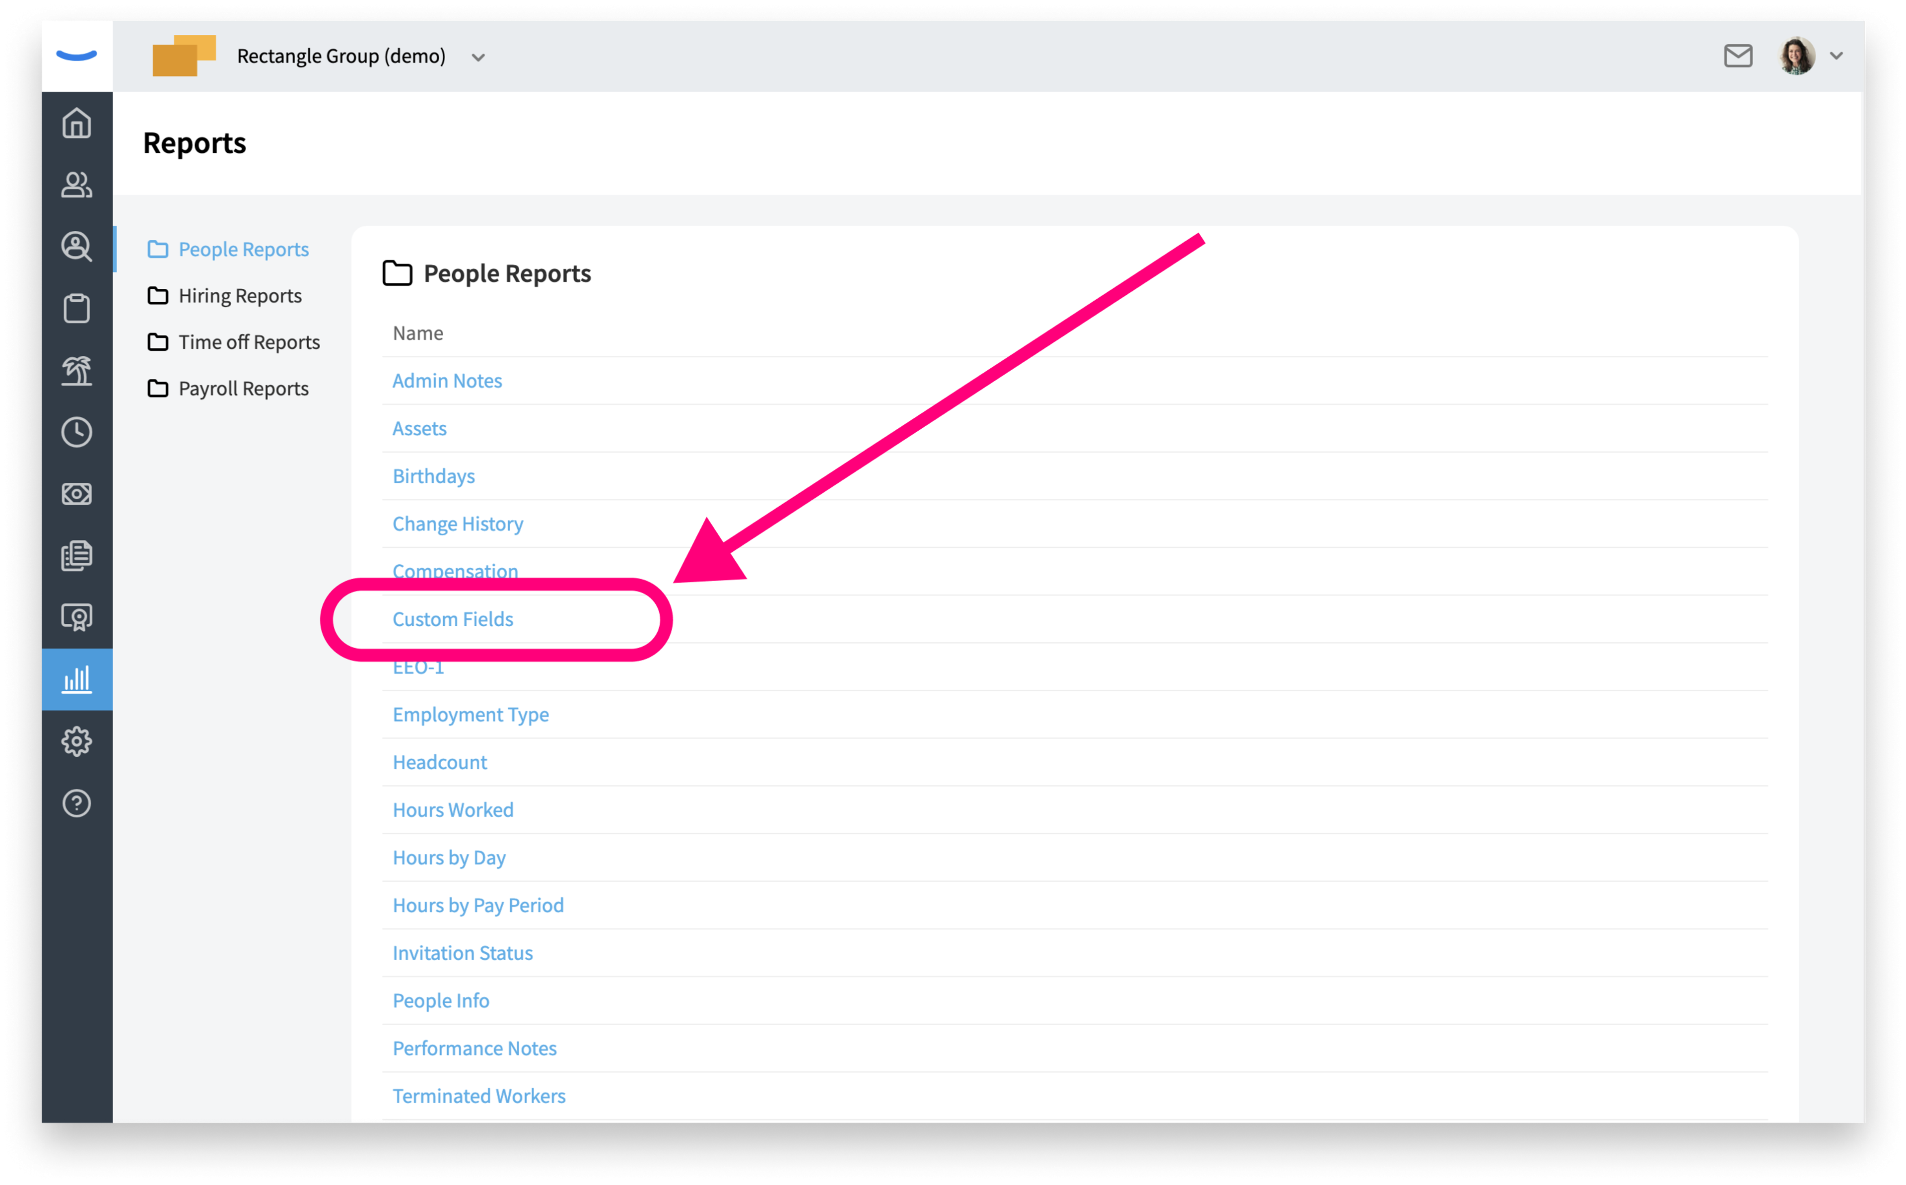Open the clipboard tasks icon in sidebar

[x=77, y=308]
